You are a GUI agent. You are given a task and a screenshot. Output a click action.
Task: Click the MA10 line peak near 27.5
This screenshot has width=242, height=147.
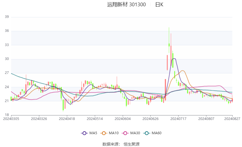(x=182, y=71)
